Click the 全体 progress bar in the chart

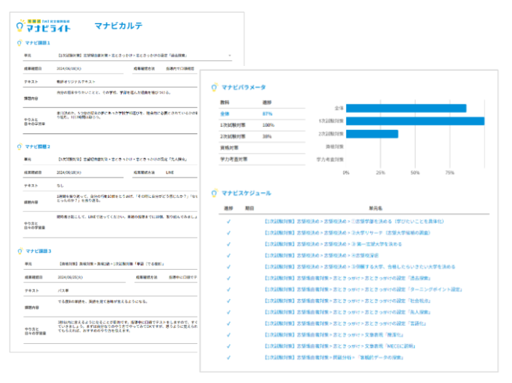[406, 108]
